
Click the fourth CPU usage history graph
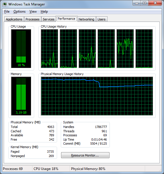pyautogui.click(x=106, y=49)
